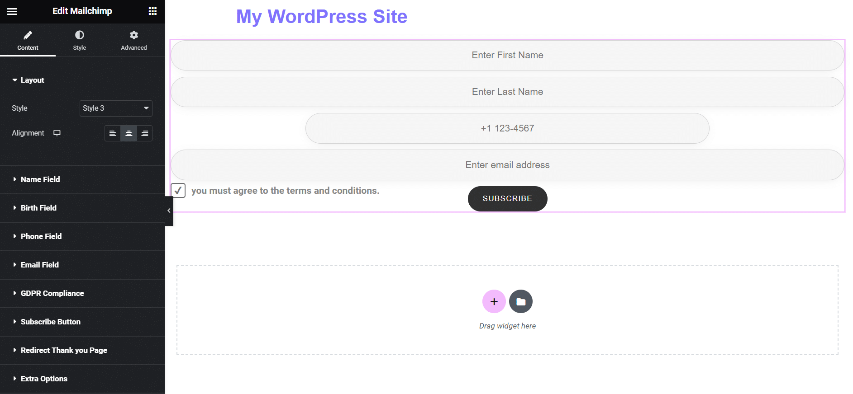The image size is (853, 394).
Task: Open the hamburger menu in the panel header
Action: click(12, 11)
